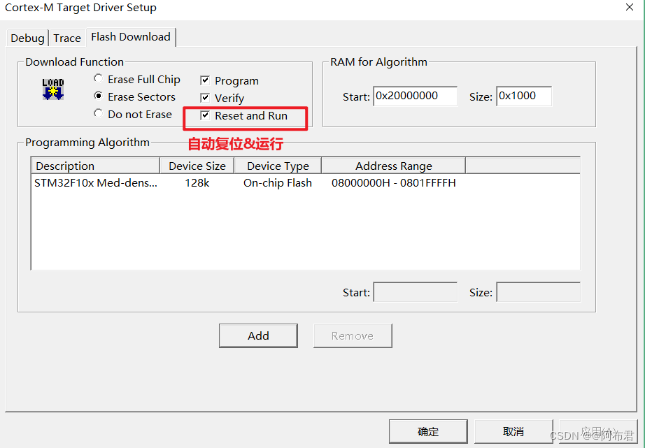The image size is (645, 448).
Task: Click the Device Type column header
Action: pyautogui.click(x=278, y=166)
